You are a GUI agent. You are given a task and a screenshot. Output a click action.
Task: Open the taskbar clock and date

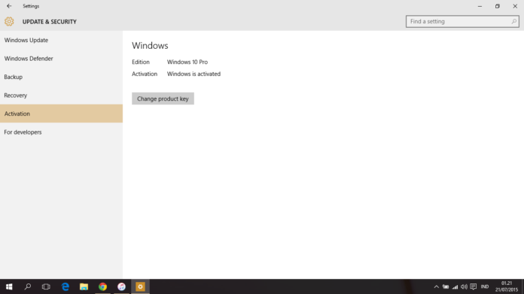tap(506, 286)
